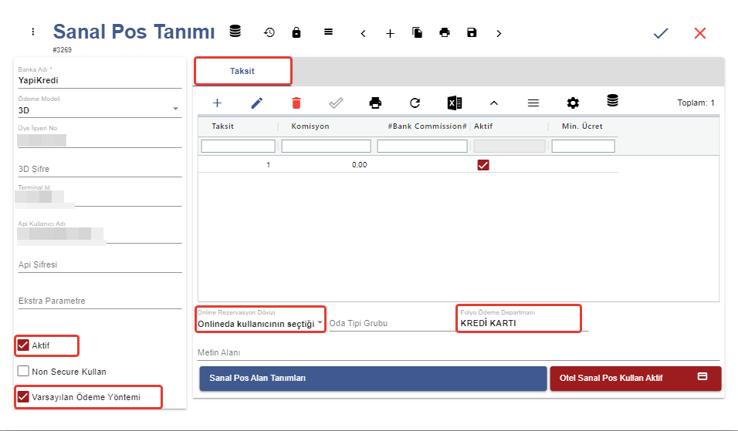Viewport: 738px width, 431px height.
Task: Click the save disk icon in header
Action: [x=472, y=32]
